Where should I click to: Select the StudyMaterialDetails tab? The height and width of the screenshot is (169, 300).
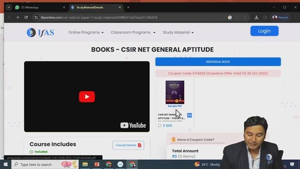click(96, 8)
